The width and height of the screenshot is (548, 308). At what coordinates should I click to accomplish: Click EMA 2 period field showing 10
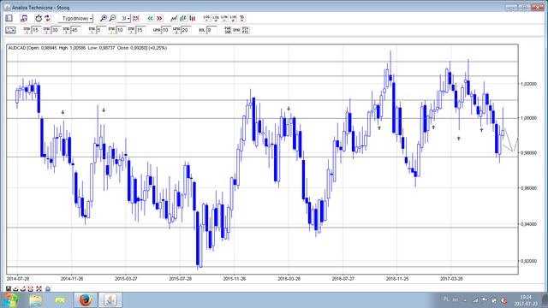(122, 31)
